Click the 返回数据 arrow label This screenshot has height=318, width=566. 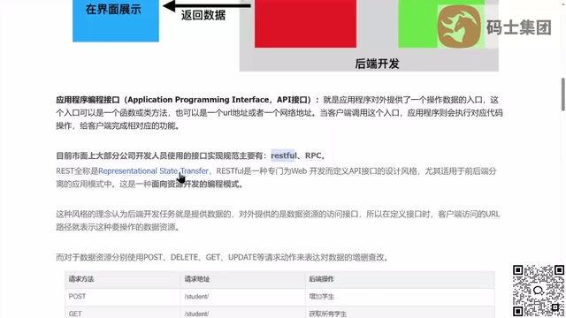(x=203, y=15)
